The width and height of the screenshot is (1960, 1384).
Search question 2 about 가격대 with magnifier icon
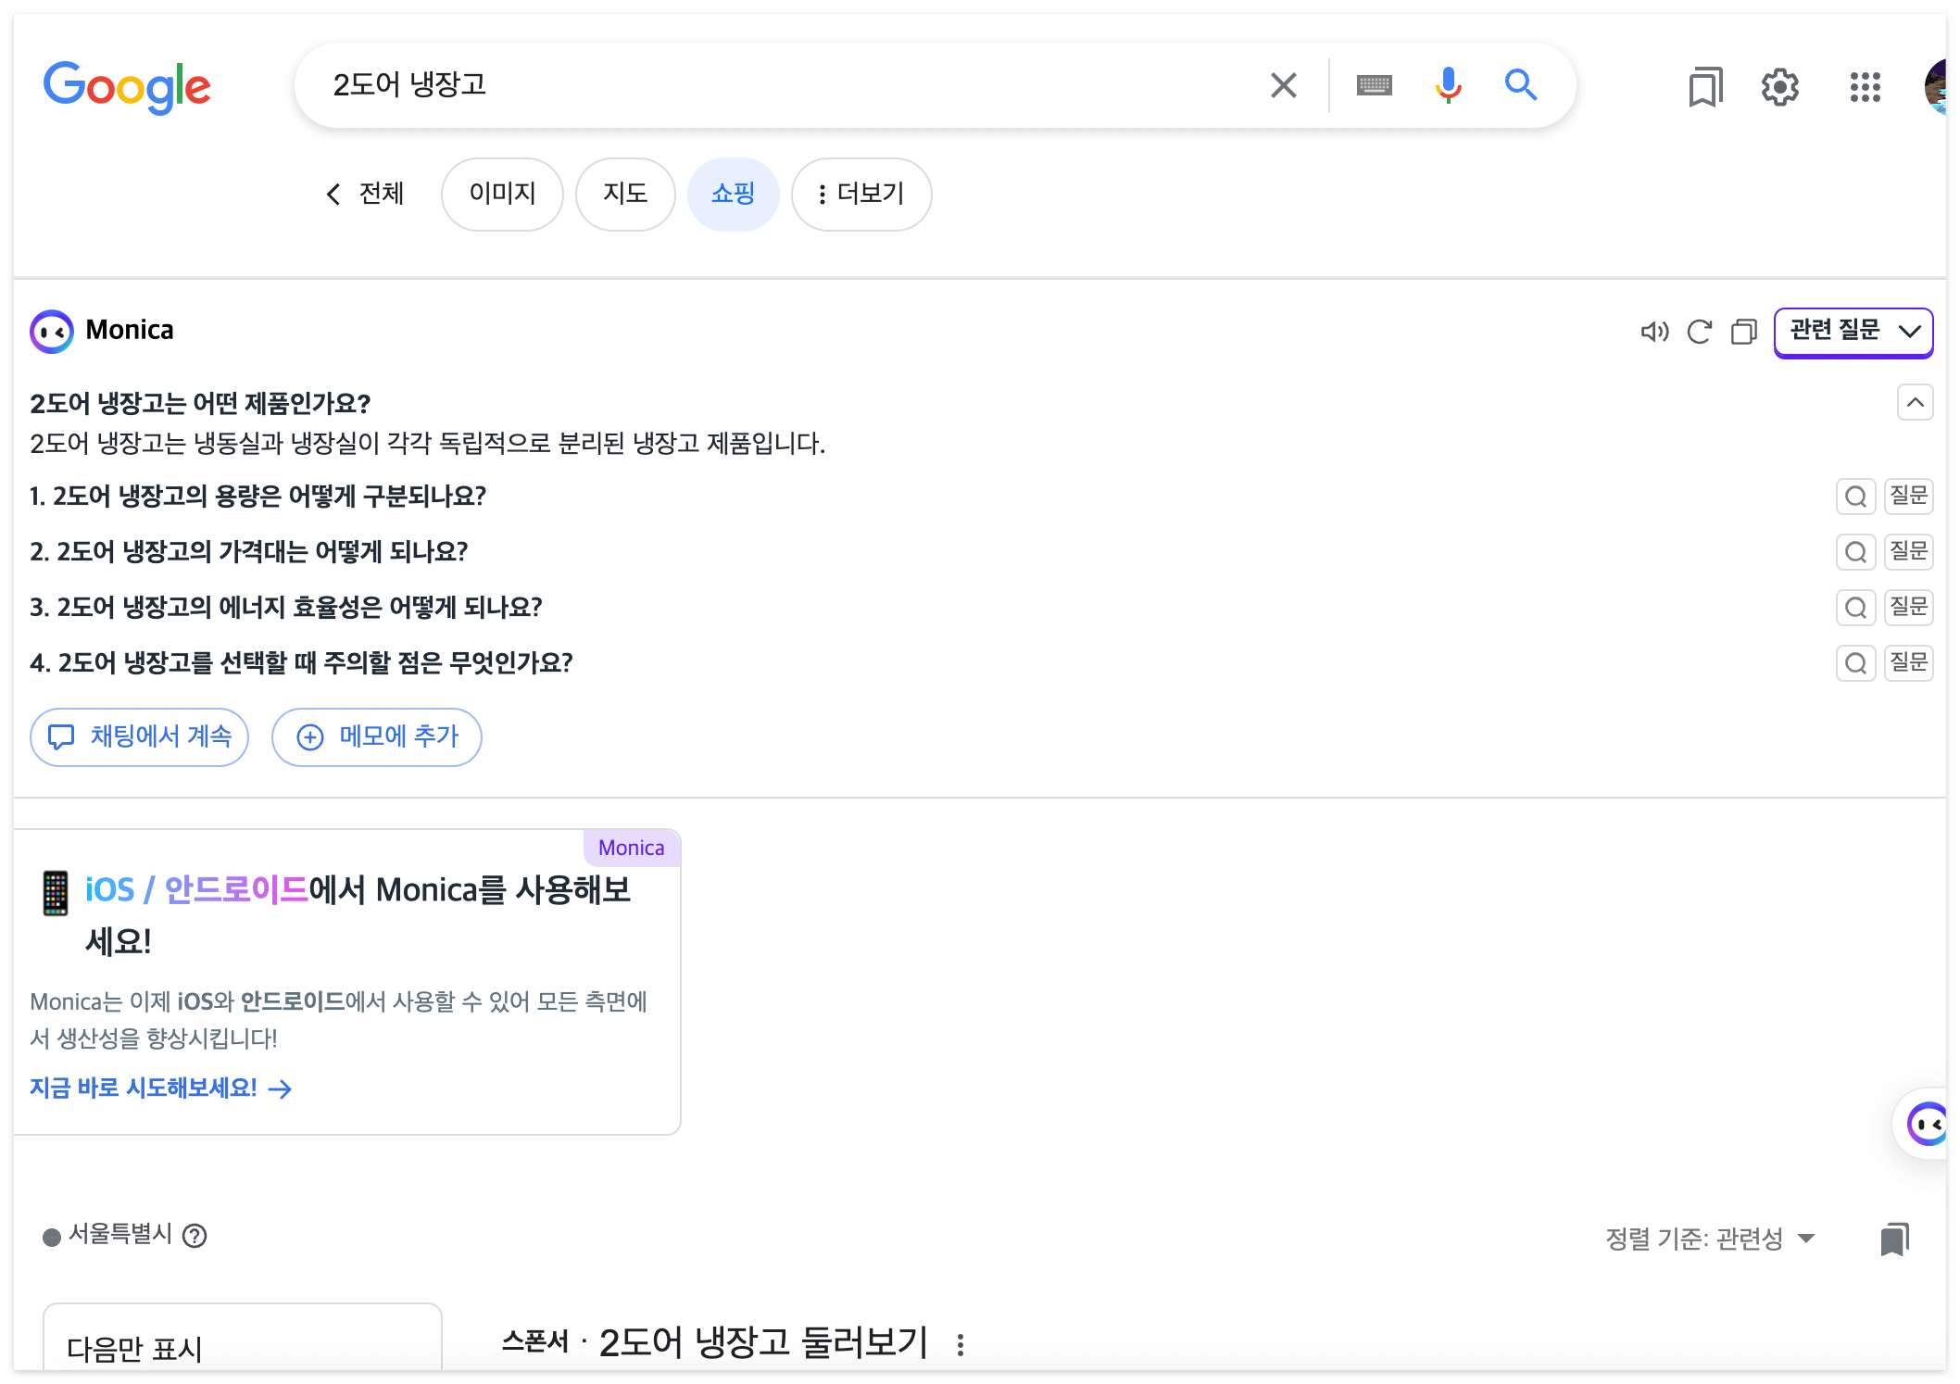tap(1855, 552)
